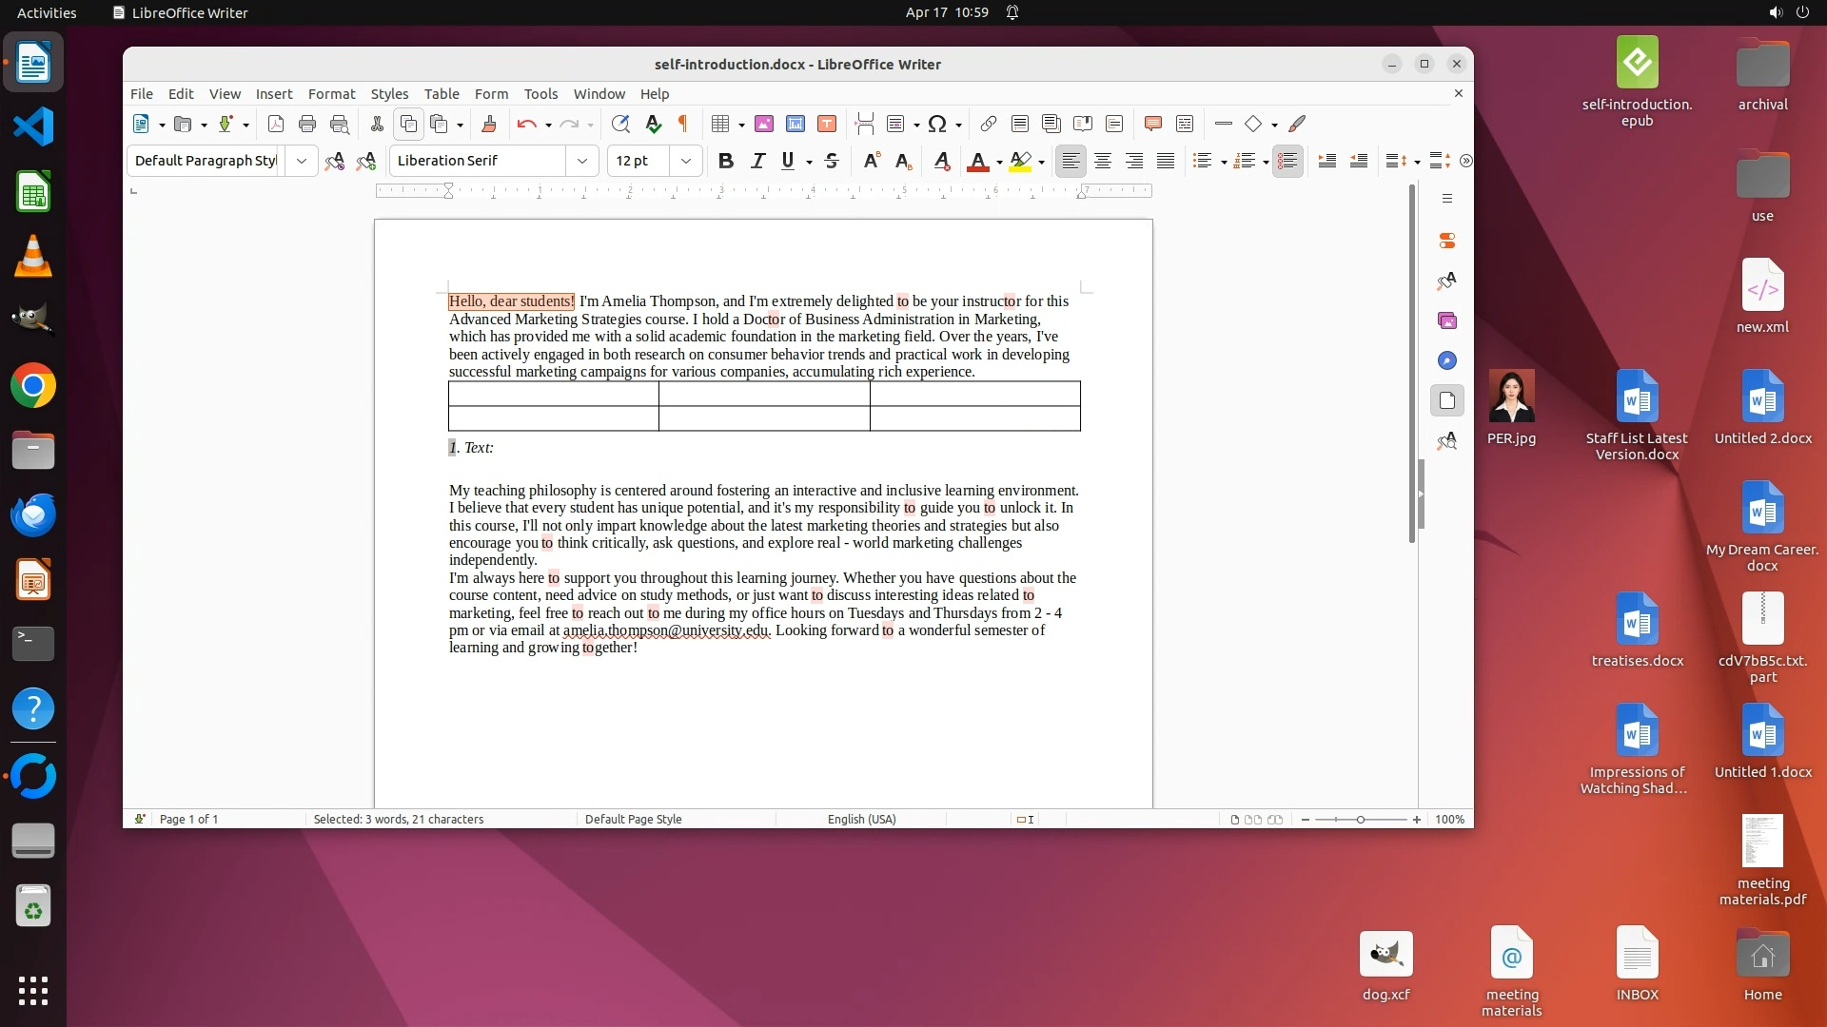Click the Clear Direct Formatting icon
The height and width of the screenshot is (1027, 1827).
(941, 161)
